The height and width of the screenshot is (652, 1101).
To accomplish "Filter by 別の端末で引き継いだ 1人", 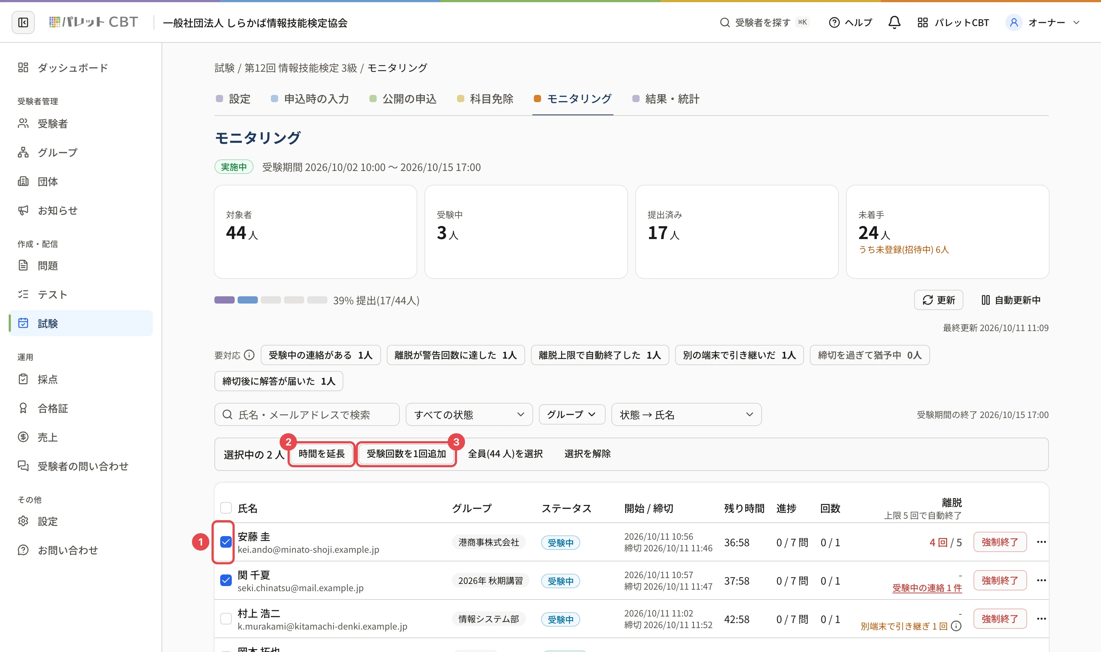I will tap(739, 355).
